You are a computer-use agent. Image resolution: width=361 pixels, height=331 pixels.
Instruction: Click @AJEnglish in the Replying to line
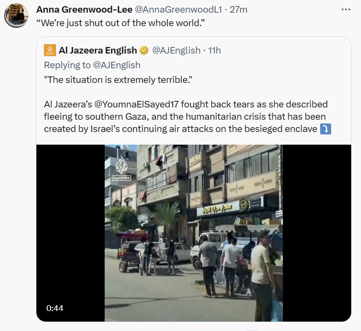[117, 65]
